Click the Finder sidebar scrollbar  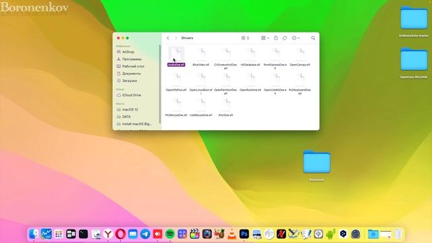coord(160,84)
